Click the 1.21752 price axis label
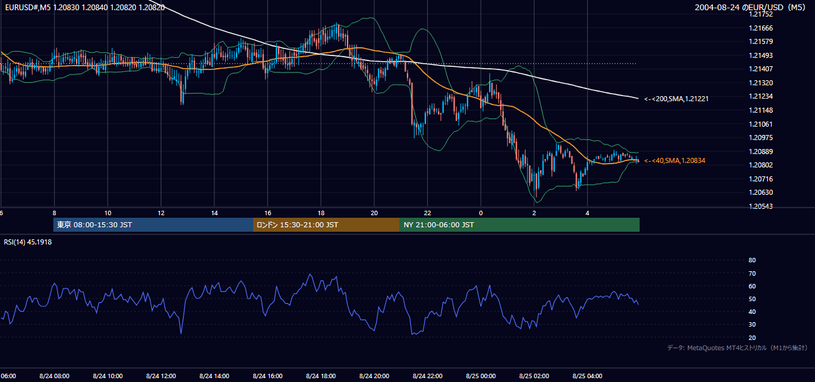The width and height of the screenshot is (815, 382). tap(760, 15)
